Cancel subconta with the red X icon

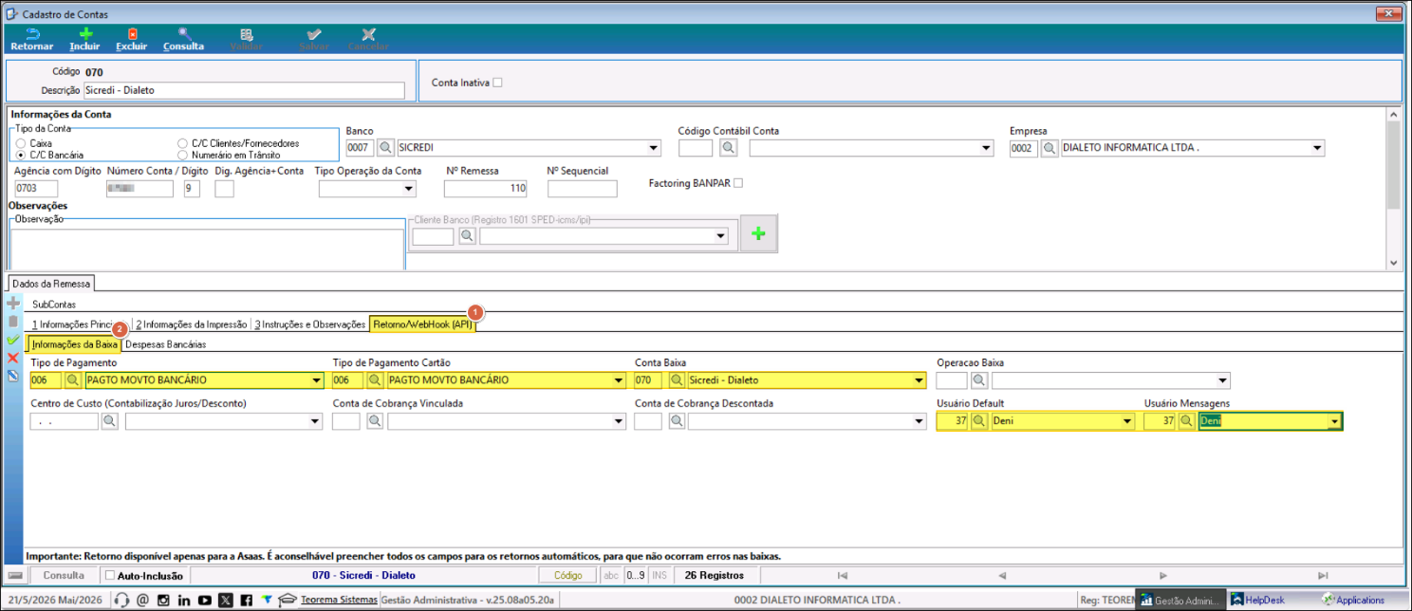(13, 358)
